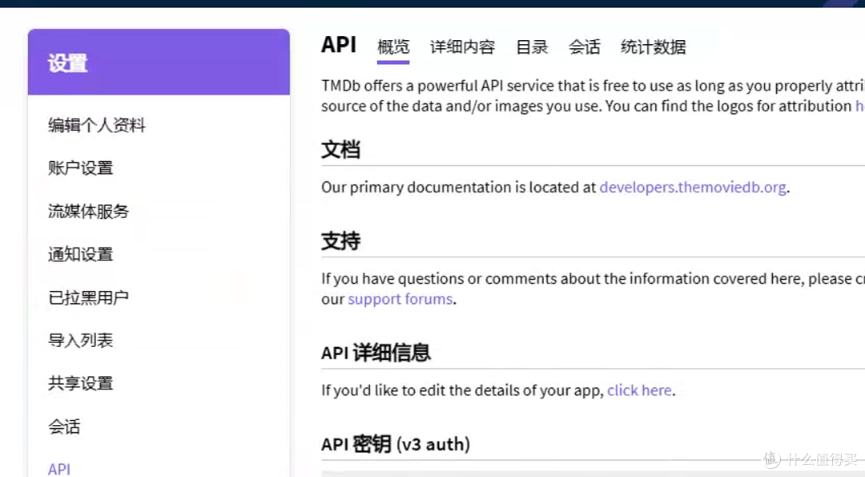
Task: Click the 文档 section heading
Action: [341, 150]
